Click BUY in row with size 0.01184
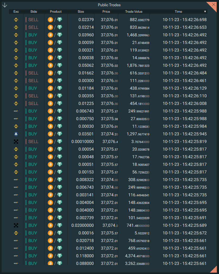 click(33, 88)
